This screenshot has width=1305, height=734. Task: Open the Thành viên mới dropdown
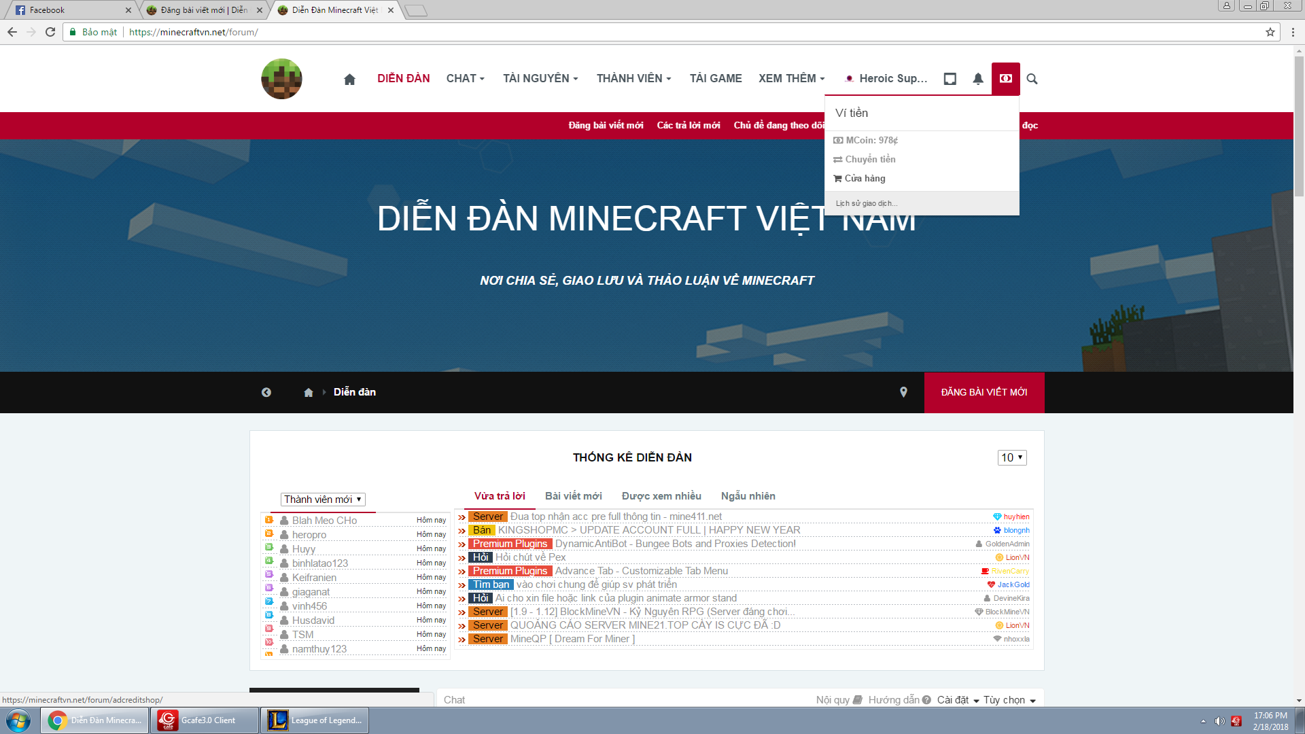(x=323, y=500)
